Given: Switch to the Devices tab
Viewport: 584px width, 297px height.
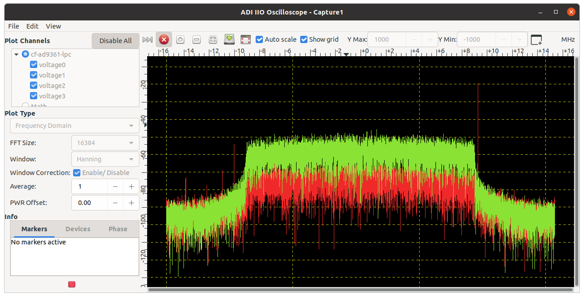Looking at the screenshot, I should click(78, 229).
